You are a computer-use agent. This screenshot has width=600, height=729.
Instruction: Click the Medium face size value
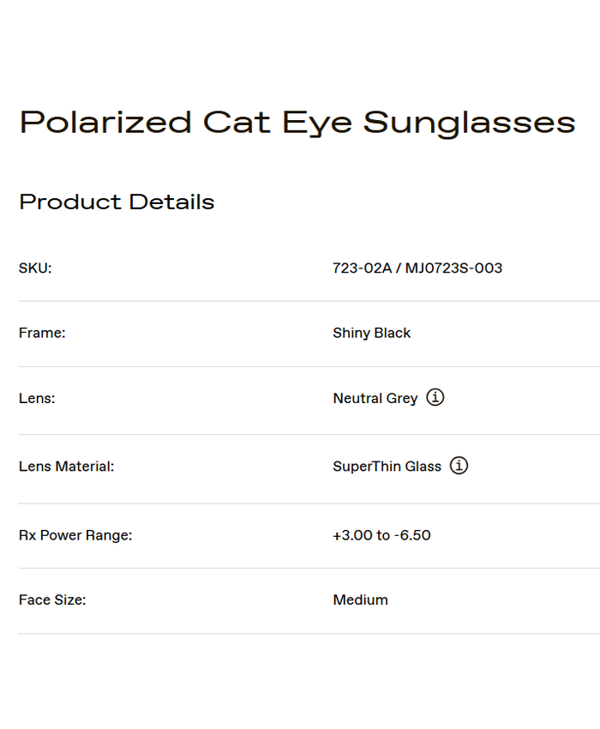click(x=360, y=599)
